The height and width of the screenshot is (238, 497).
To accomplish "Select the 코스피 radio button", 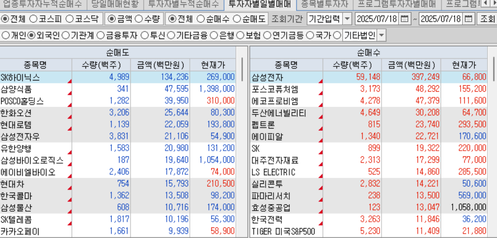I will point(33,19).
